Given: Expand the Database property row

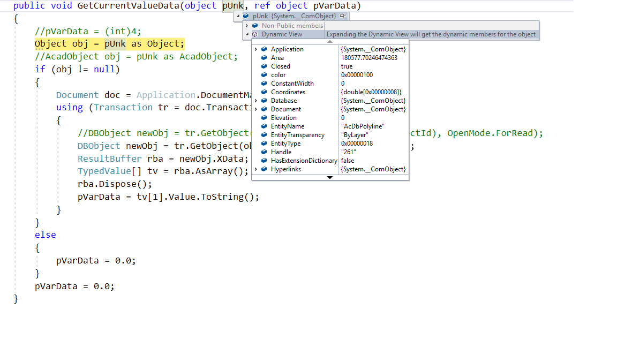Looking at the screenshot, I should click(256, 101).
